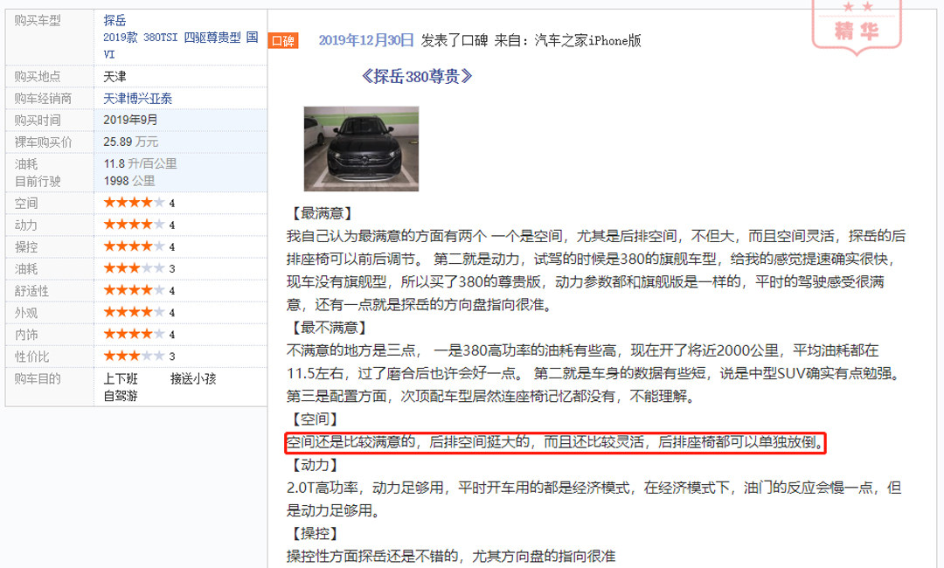Click the 精华 stamp badge
Viewport: 944px width, 568px height.
857,26
